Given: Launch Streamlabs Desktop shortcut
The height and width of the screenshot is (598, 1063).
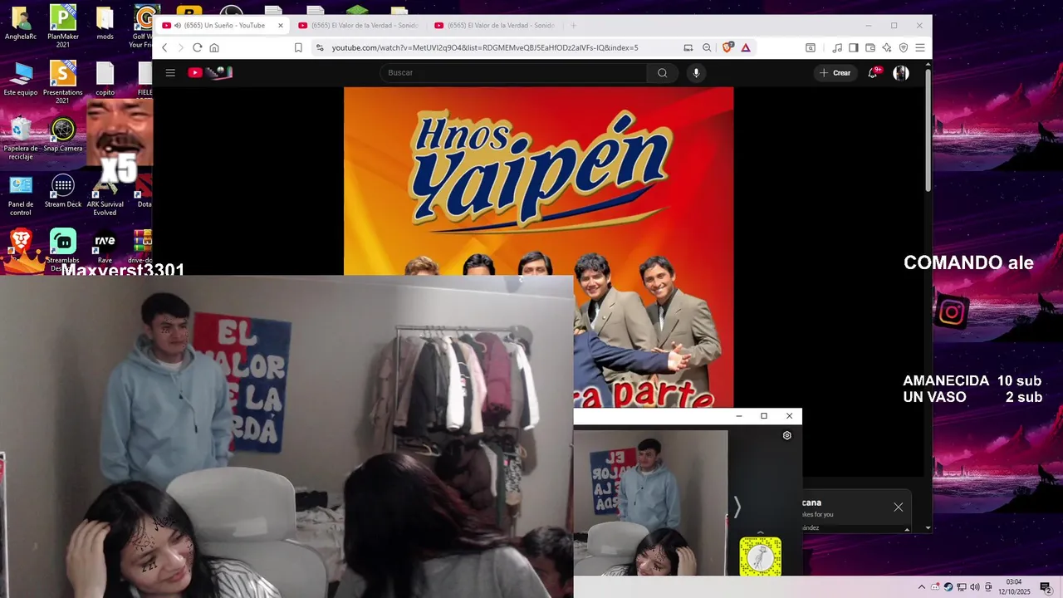Looking at the screenshot, I should (x=63, y=250).
